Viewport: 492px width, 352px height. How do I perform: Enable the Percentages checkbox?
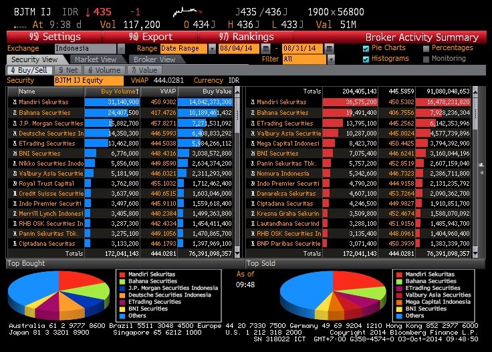coord(426,49)
